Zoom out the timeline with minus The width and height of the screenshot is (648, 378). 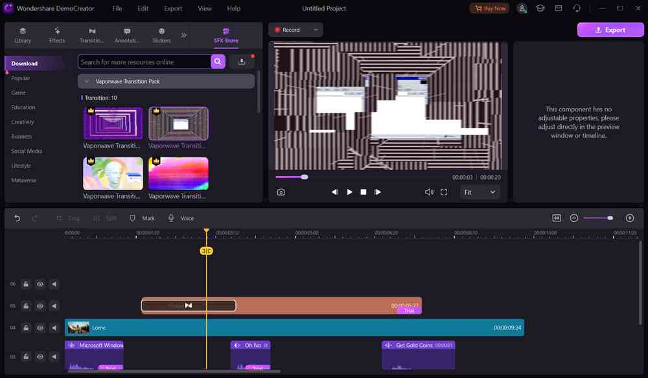[574, 218]
